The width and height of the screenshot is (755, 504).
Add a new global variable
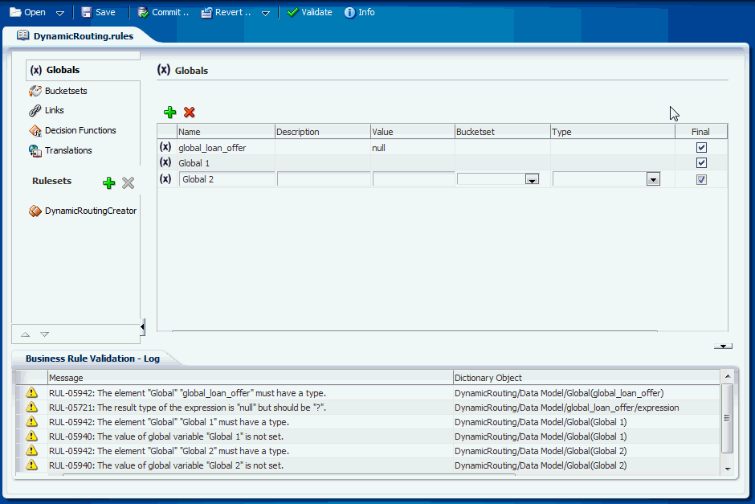tap(170, 113)
